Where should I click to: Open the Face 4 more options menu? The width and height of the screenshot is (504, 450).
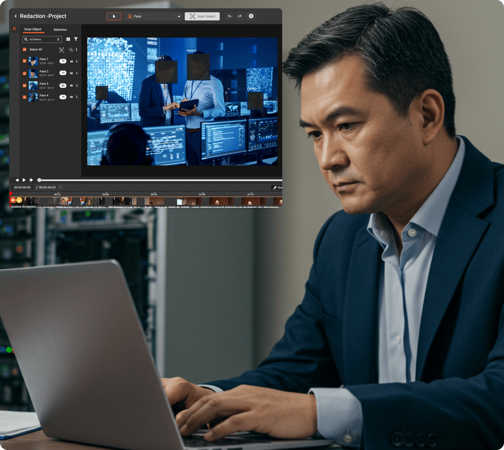point(77,97)
